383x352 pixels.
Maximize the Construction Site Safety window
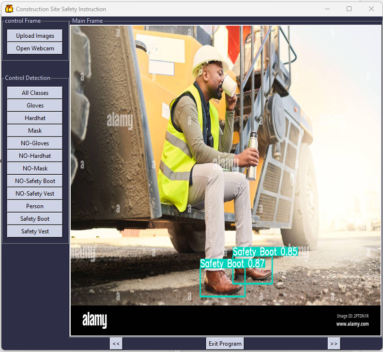tap(349, 9)
